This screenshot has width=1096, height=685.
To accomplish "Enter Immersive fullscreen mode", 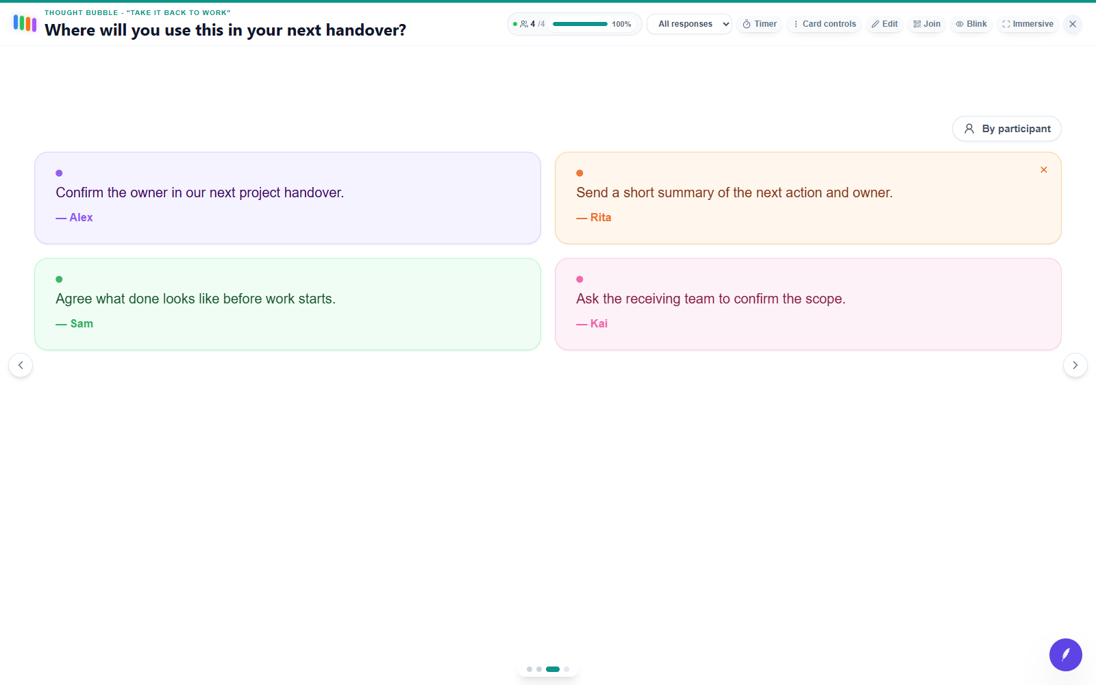I will pos(1027,24).
